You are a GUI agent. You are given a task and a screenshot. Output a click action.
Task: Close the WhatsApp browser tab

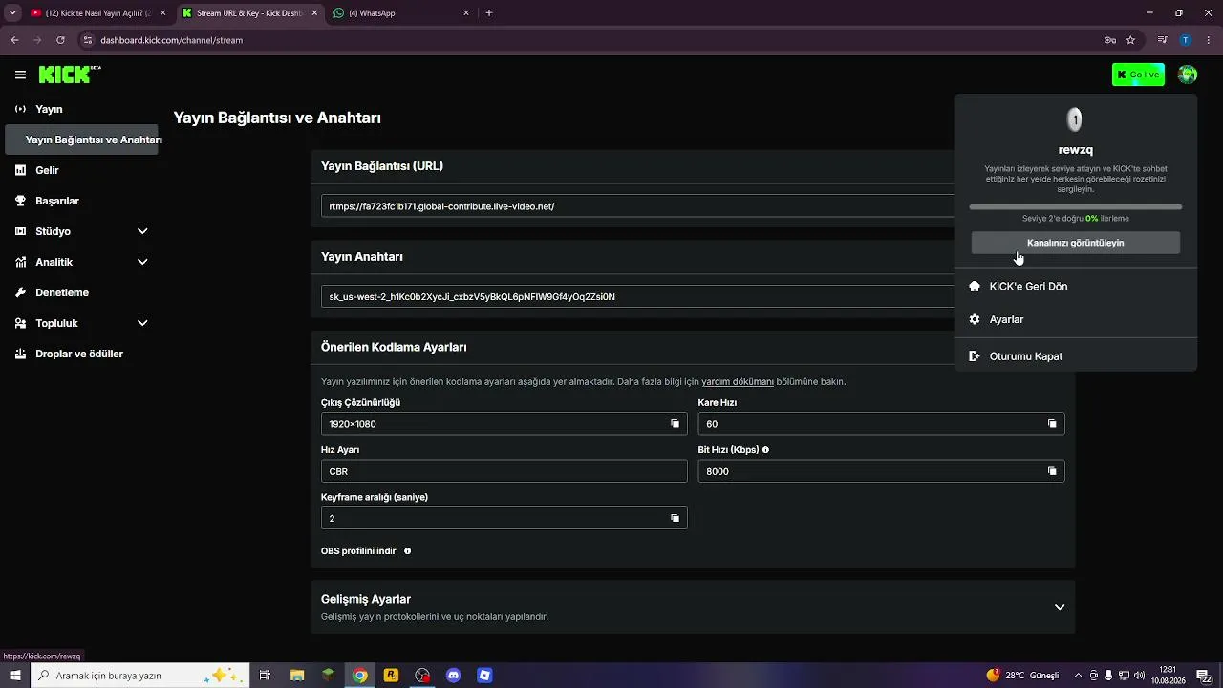tap(466, 13)
